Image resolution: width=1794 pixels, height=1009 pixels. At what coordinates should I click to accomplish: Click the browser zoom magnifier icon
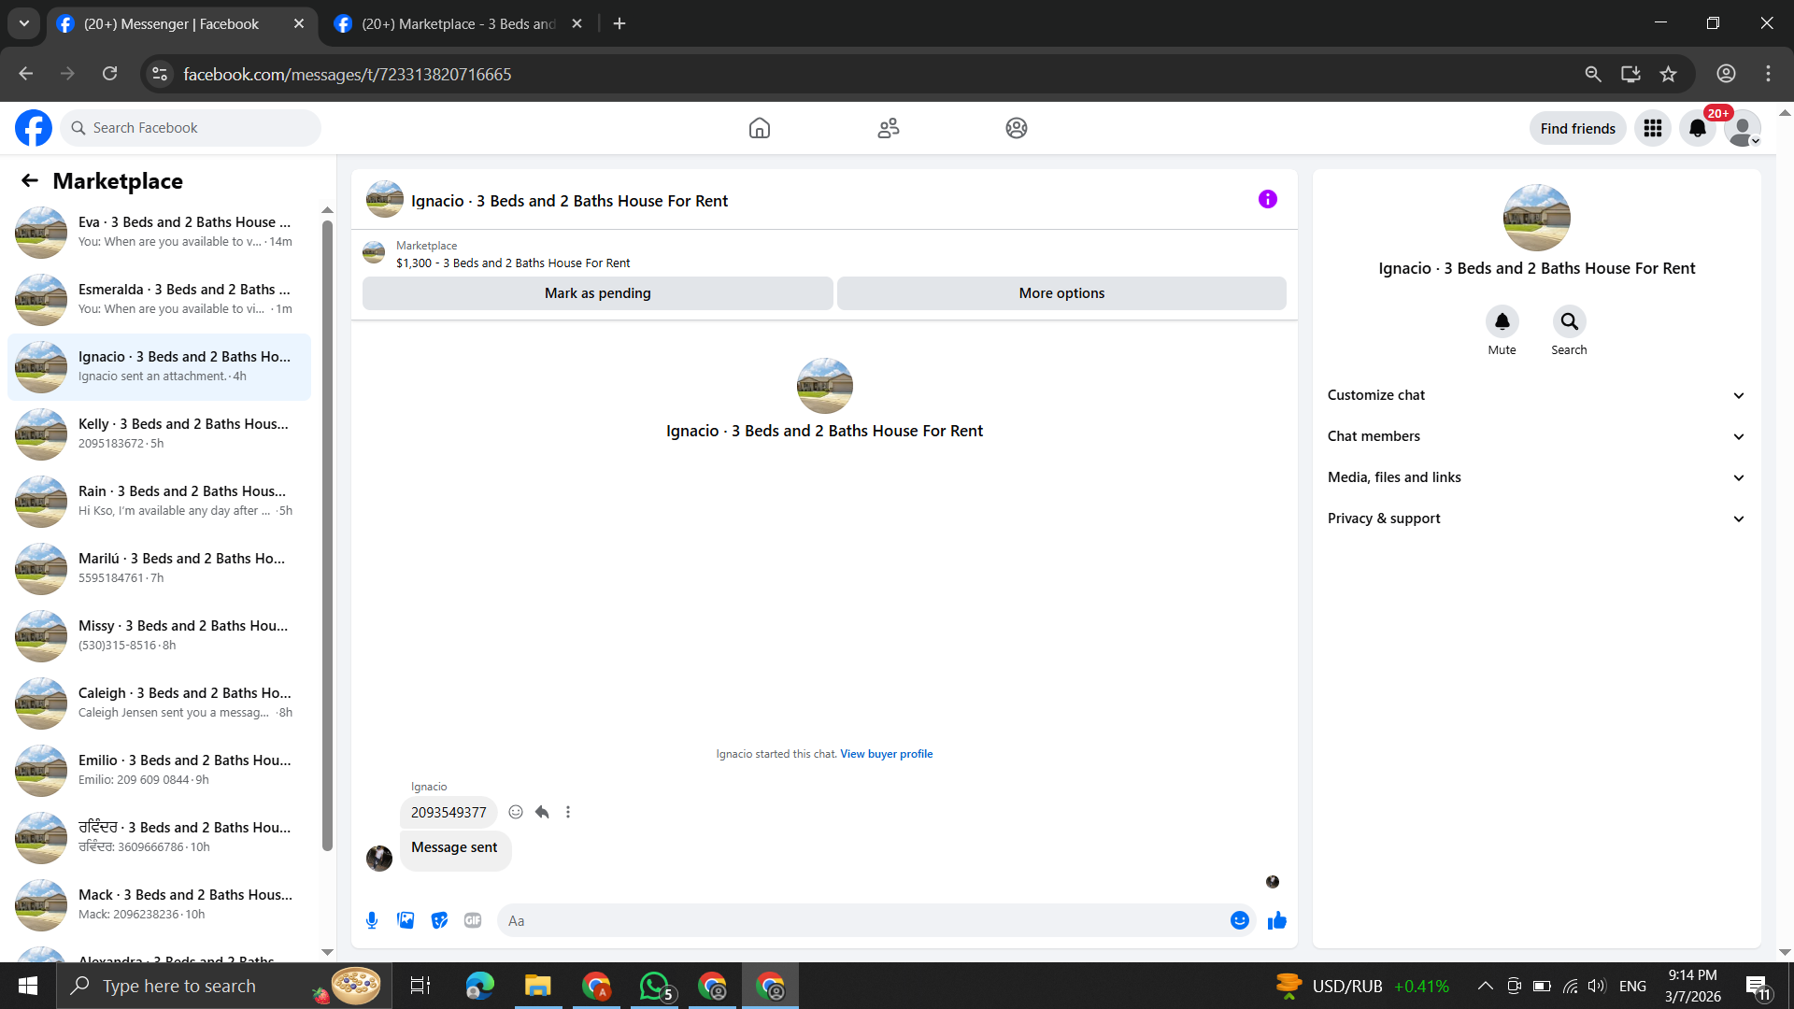pos(1593,74)
